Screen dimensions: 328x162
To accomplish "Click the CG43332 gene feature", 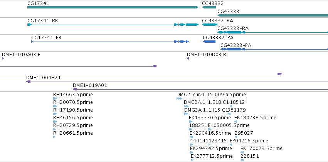I will coord(209,7).
